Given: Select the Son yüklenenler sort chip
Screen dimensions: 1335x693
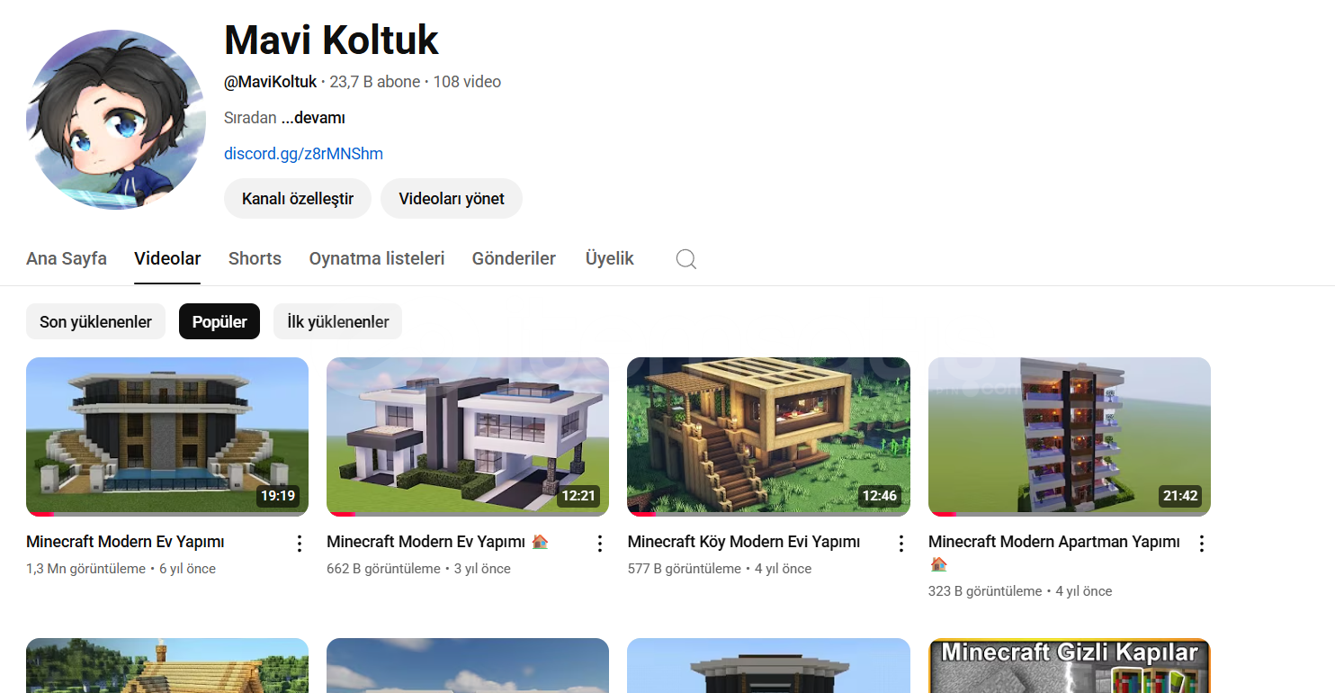Looking at the screenshot, I should (x=95, y=322).
